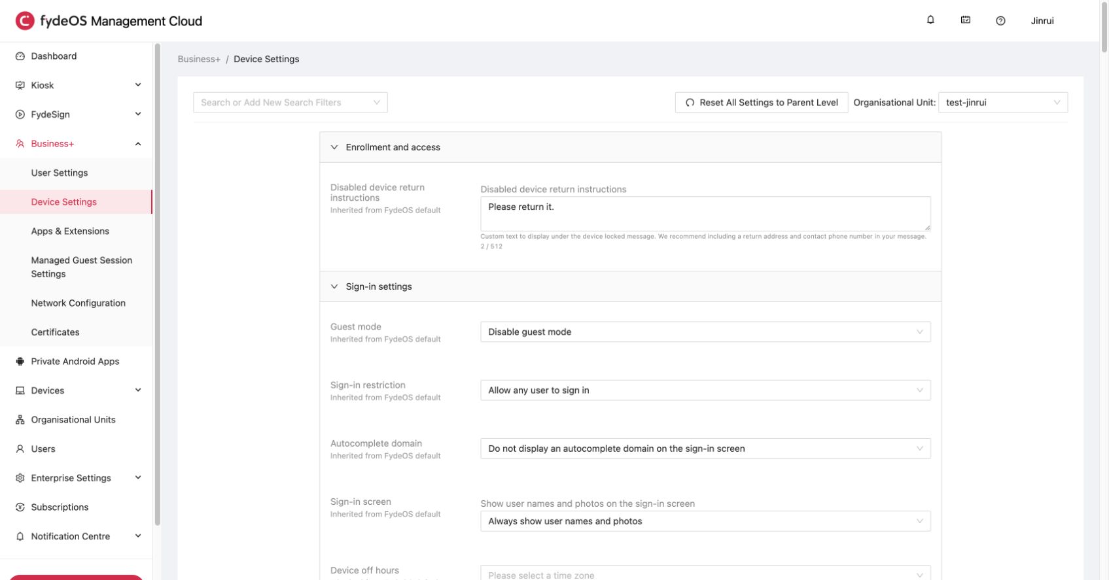Click the Private Android Apps android icon
The image size is (1109, 580).
[20, 362]
